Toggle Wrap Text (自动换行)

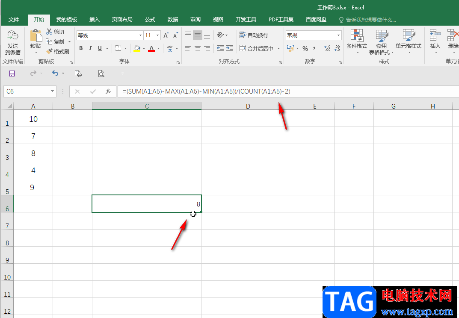coord(254,35)
